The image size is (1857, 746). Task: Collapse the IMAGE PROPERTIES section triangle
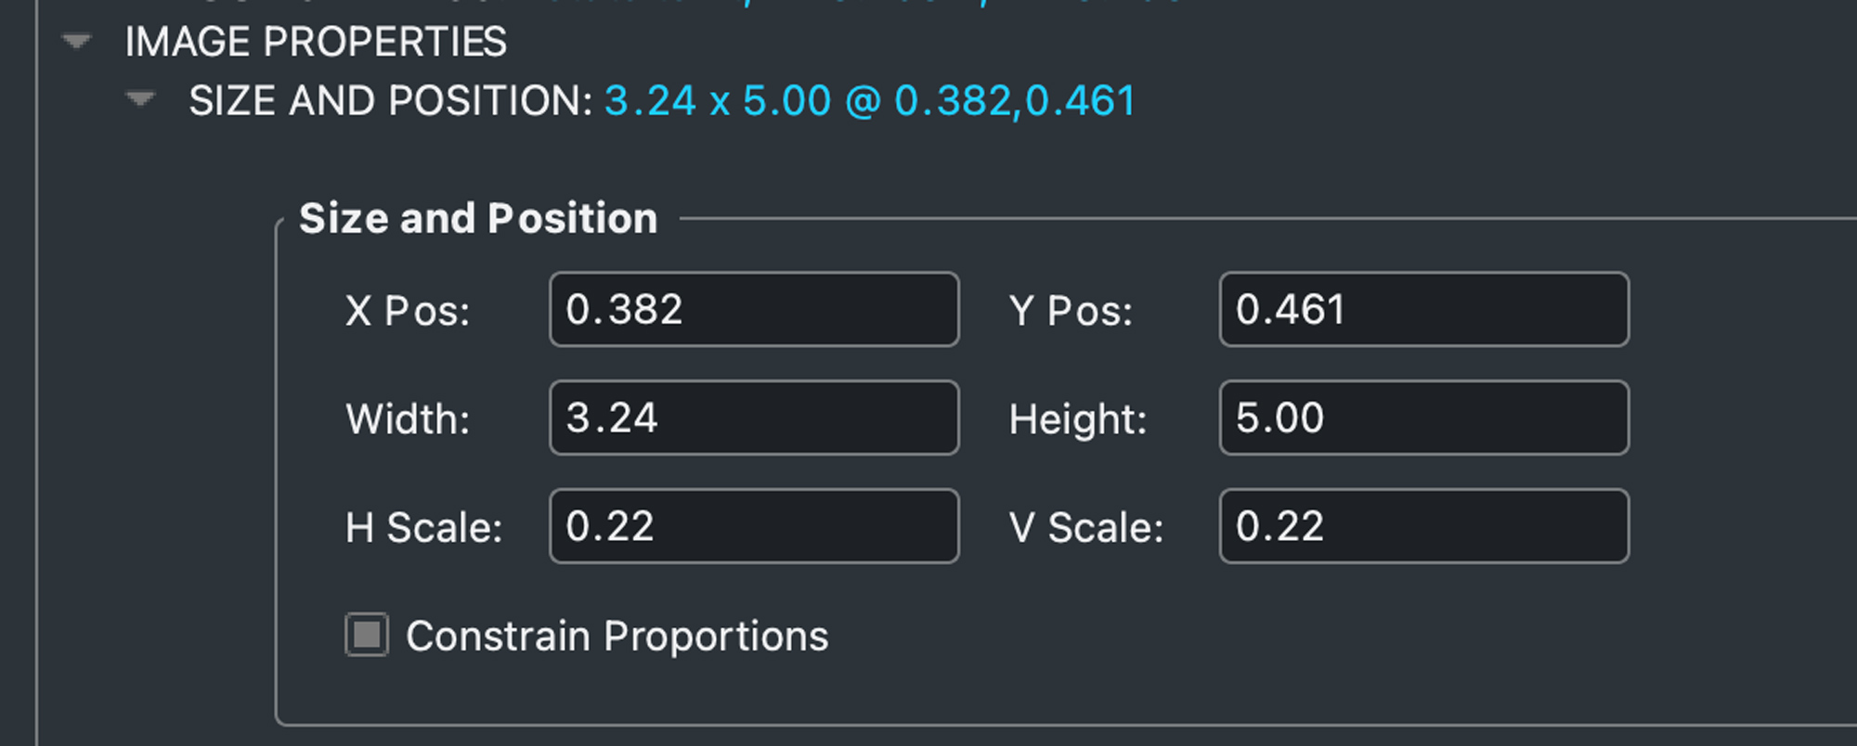coord(76,42)
